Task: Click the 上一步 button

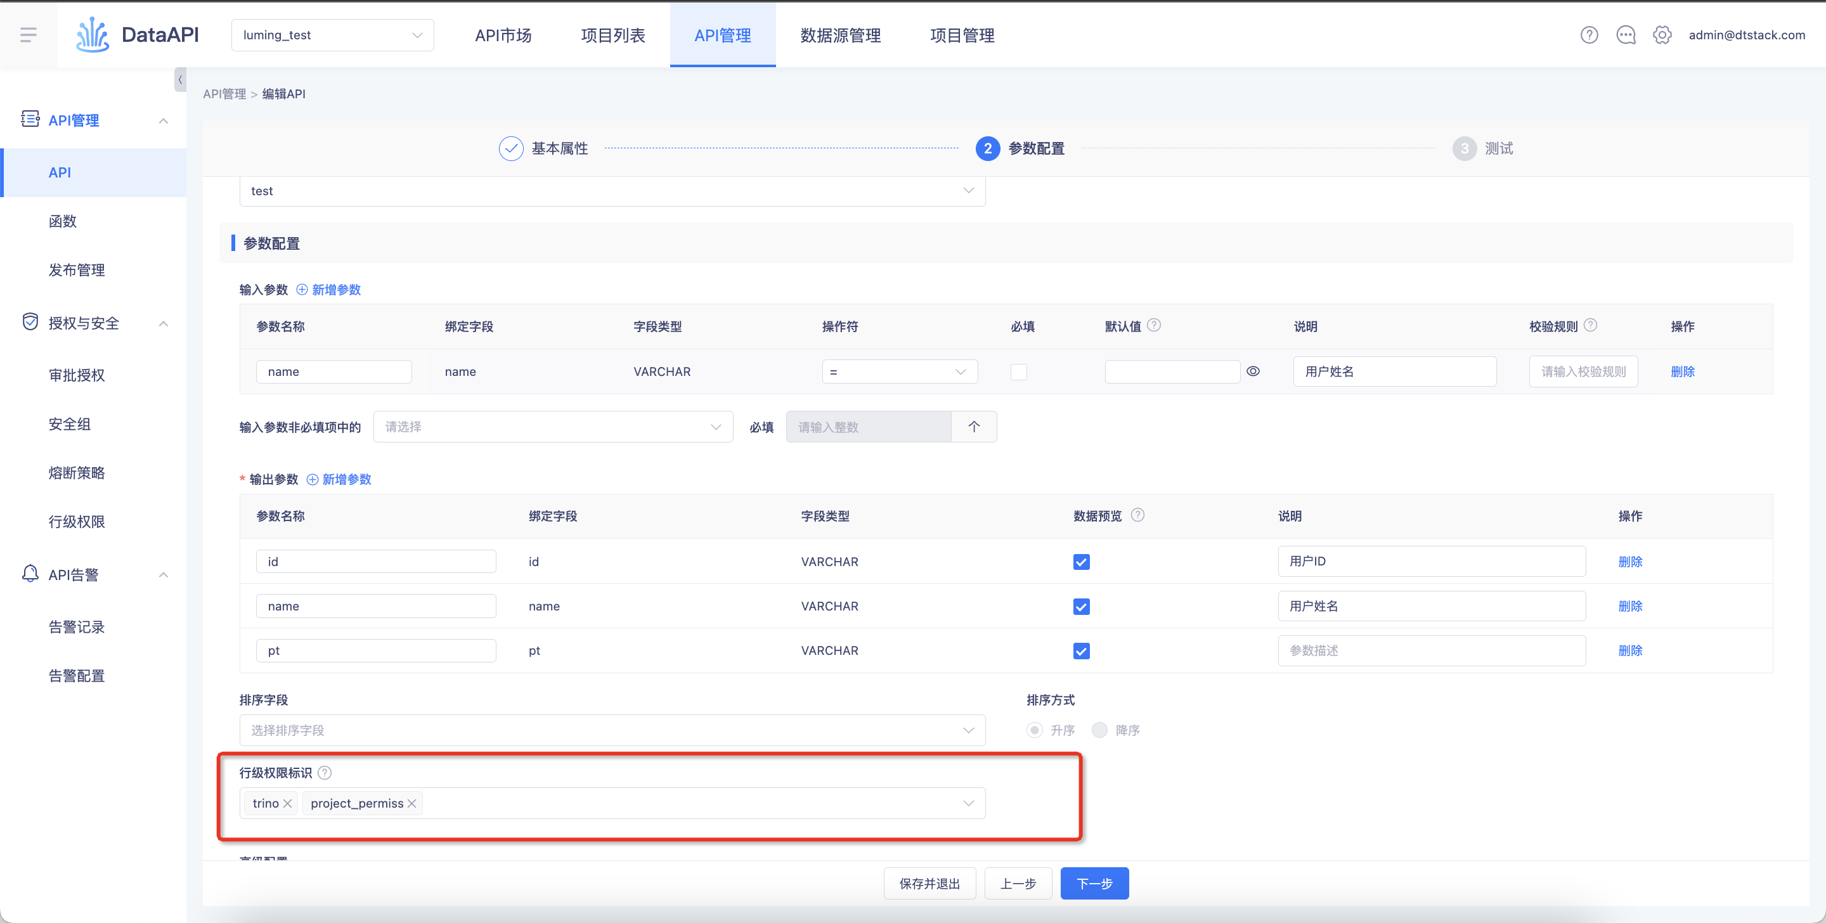Action: coord(1018,883)
